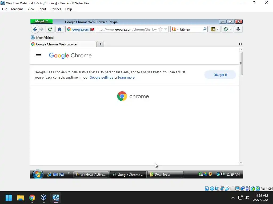Click the Ok, got it button
Screen dimensions: 273x204
click(x=220, y=75)
